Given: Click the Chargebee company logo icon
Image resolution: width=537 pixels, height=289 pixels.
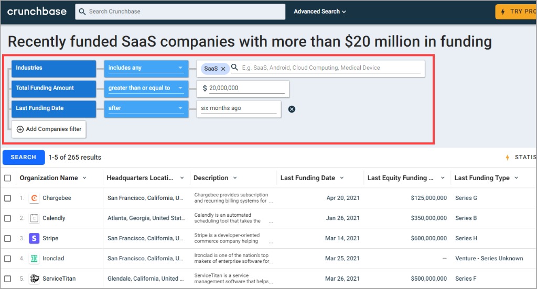Looking at the screenshot, I should click(x=34, y=198).
